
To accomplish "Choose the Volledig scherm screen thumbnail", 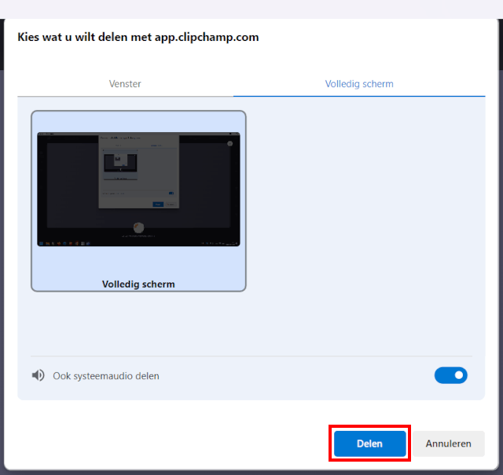I will (x=138, y=201).
